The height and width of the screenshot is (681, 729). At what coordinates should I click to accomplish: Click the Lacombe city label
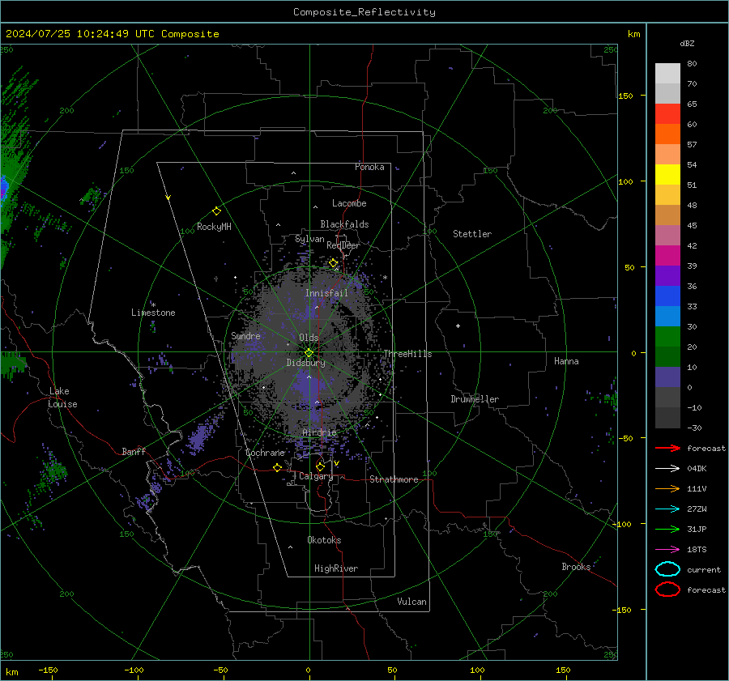point(348,203)
